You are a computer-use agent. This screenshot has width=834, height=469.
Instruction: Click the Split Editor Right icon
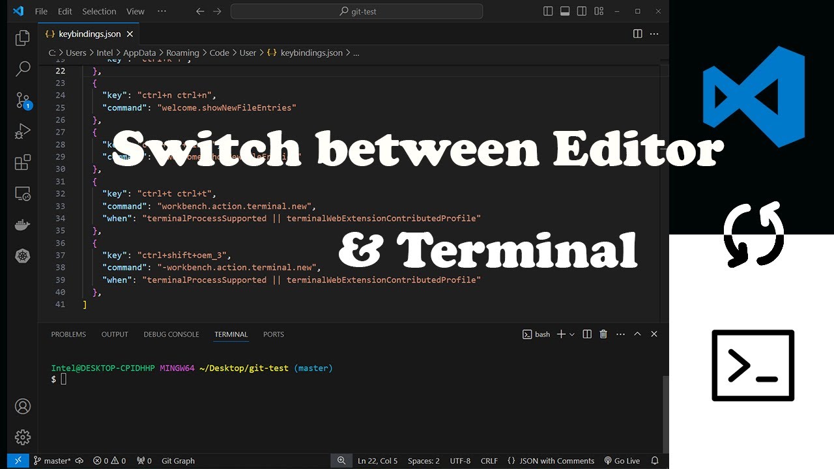(x=638, y=34)
